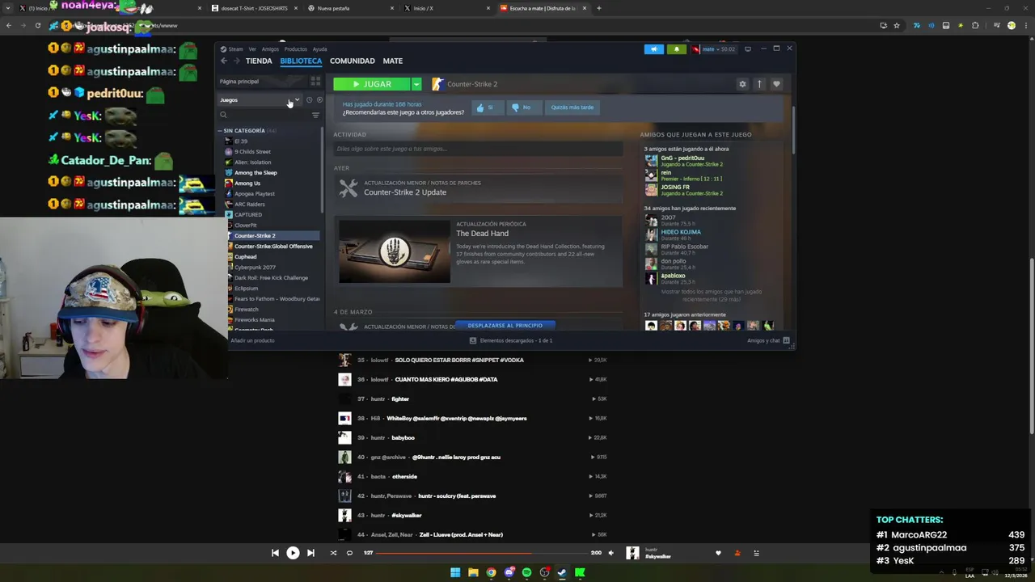Viewport: 1035px width, 582px height.
Task: Select ARC Raiders in library list
Action: 249,205
